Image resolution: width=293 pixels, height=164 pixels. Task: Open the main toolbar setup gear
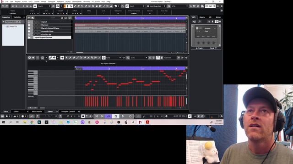tap(222, 6)
